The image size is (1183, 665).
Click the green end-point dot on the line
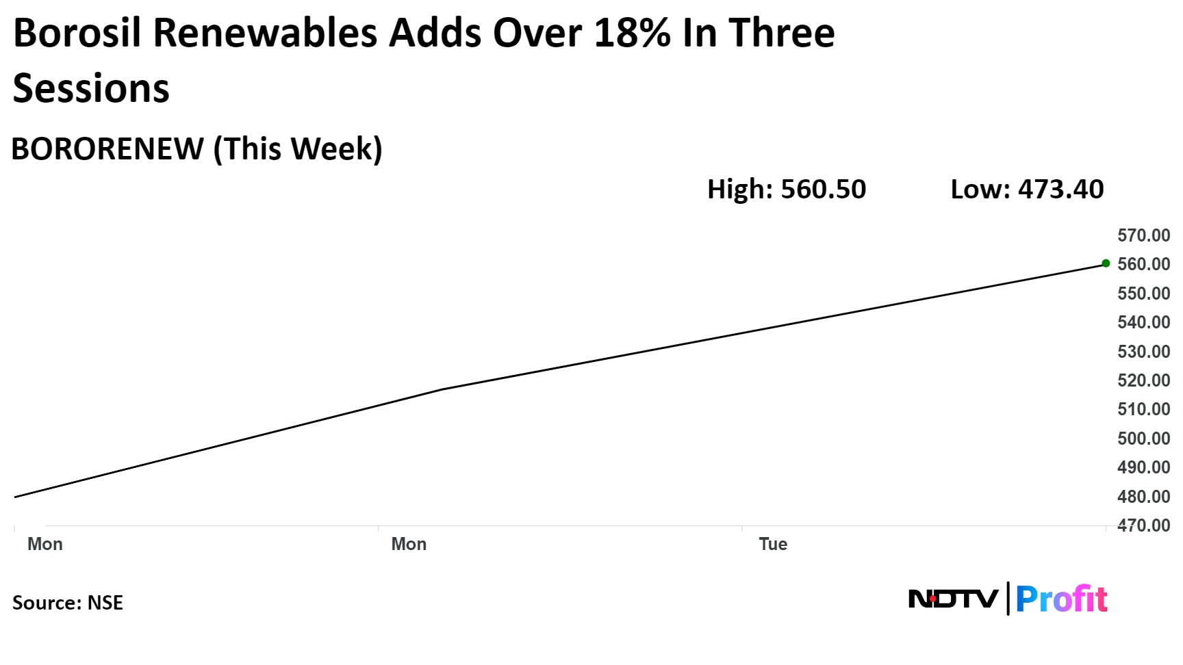1106,263
